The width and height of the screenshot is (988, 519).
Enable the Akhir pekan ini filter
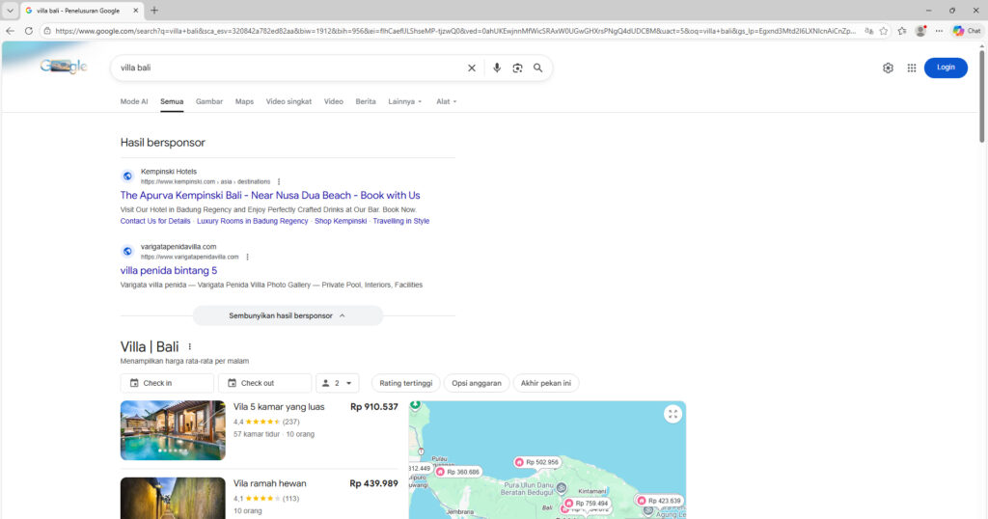[546, 383]
